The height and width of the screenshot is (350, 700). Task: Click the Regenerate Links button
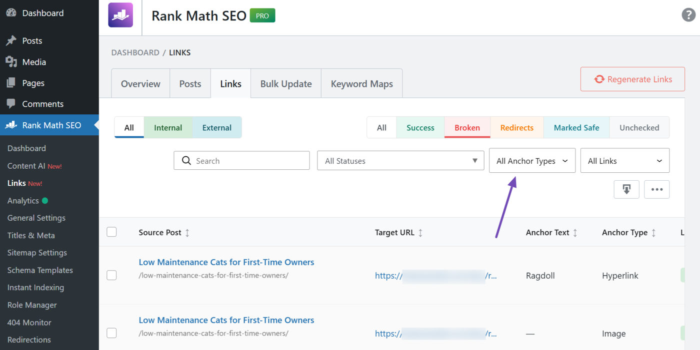[x=632, y=79]
